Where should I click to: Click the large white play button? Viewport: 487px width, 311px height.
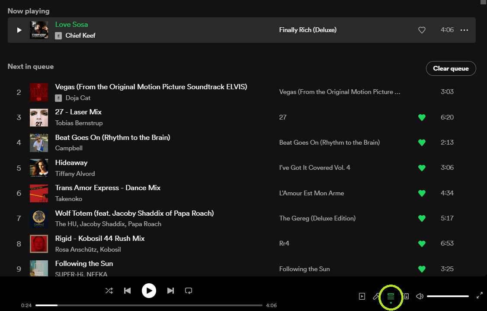click(149, 291)
